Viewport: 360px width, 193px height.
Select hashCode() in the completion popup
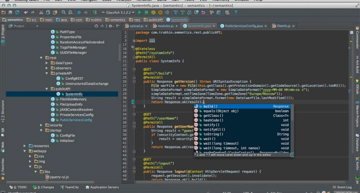pos(242,120)
